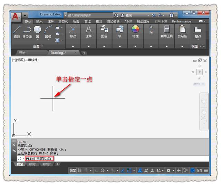Toggle 2D Object Snap square icon

pos(129,170)
